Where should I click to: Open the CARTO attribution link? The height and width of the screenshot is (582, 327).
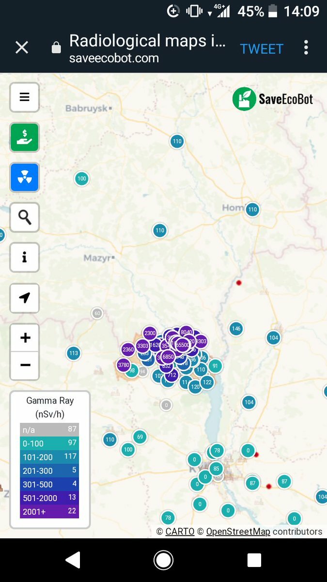(180, 532)
